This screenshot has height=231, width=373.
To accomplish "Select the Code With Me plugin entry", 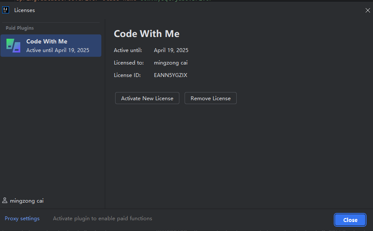I will pos(51,46).
